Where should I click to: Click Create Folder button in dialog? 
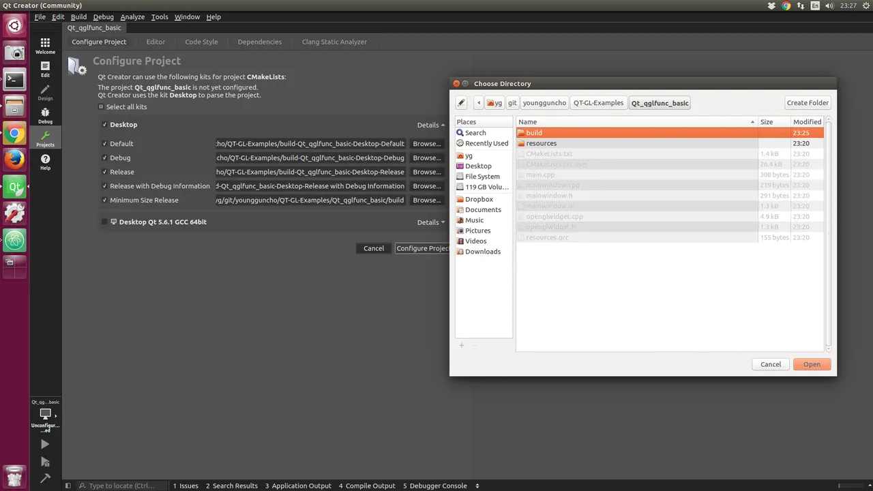(x=808, y=103)
